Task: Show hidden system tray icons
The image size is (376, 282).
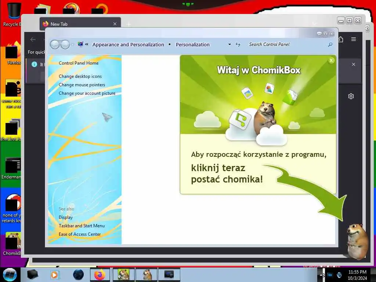Action: point(321,275)
